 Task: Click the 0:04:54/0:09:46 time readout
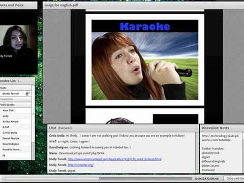(207, 178)
